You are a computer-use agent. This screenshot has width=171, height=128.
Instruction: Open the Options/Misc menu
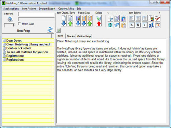click(x=66, y=9)
